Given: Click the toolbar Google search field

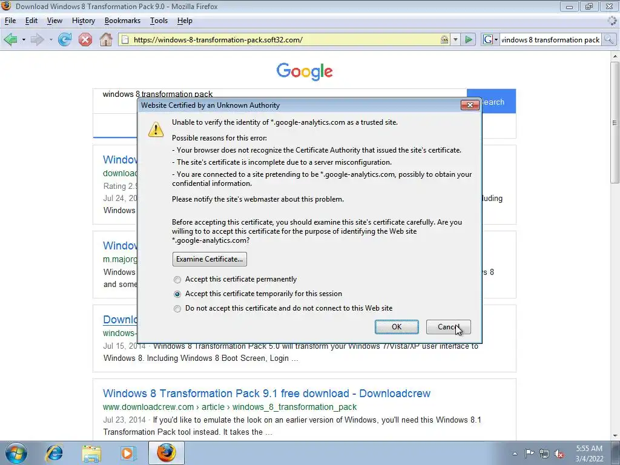Looking at the screenshot, I should point(550,39).
